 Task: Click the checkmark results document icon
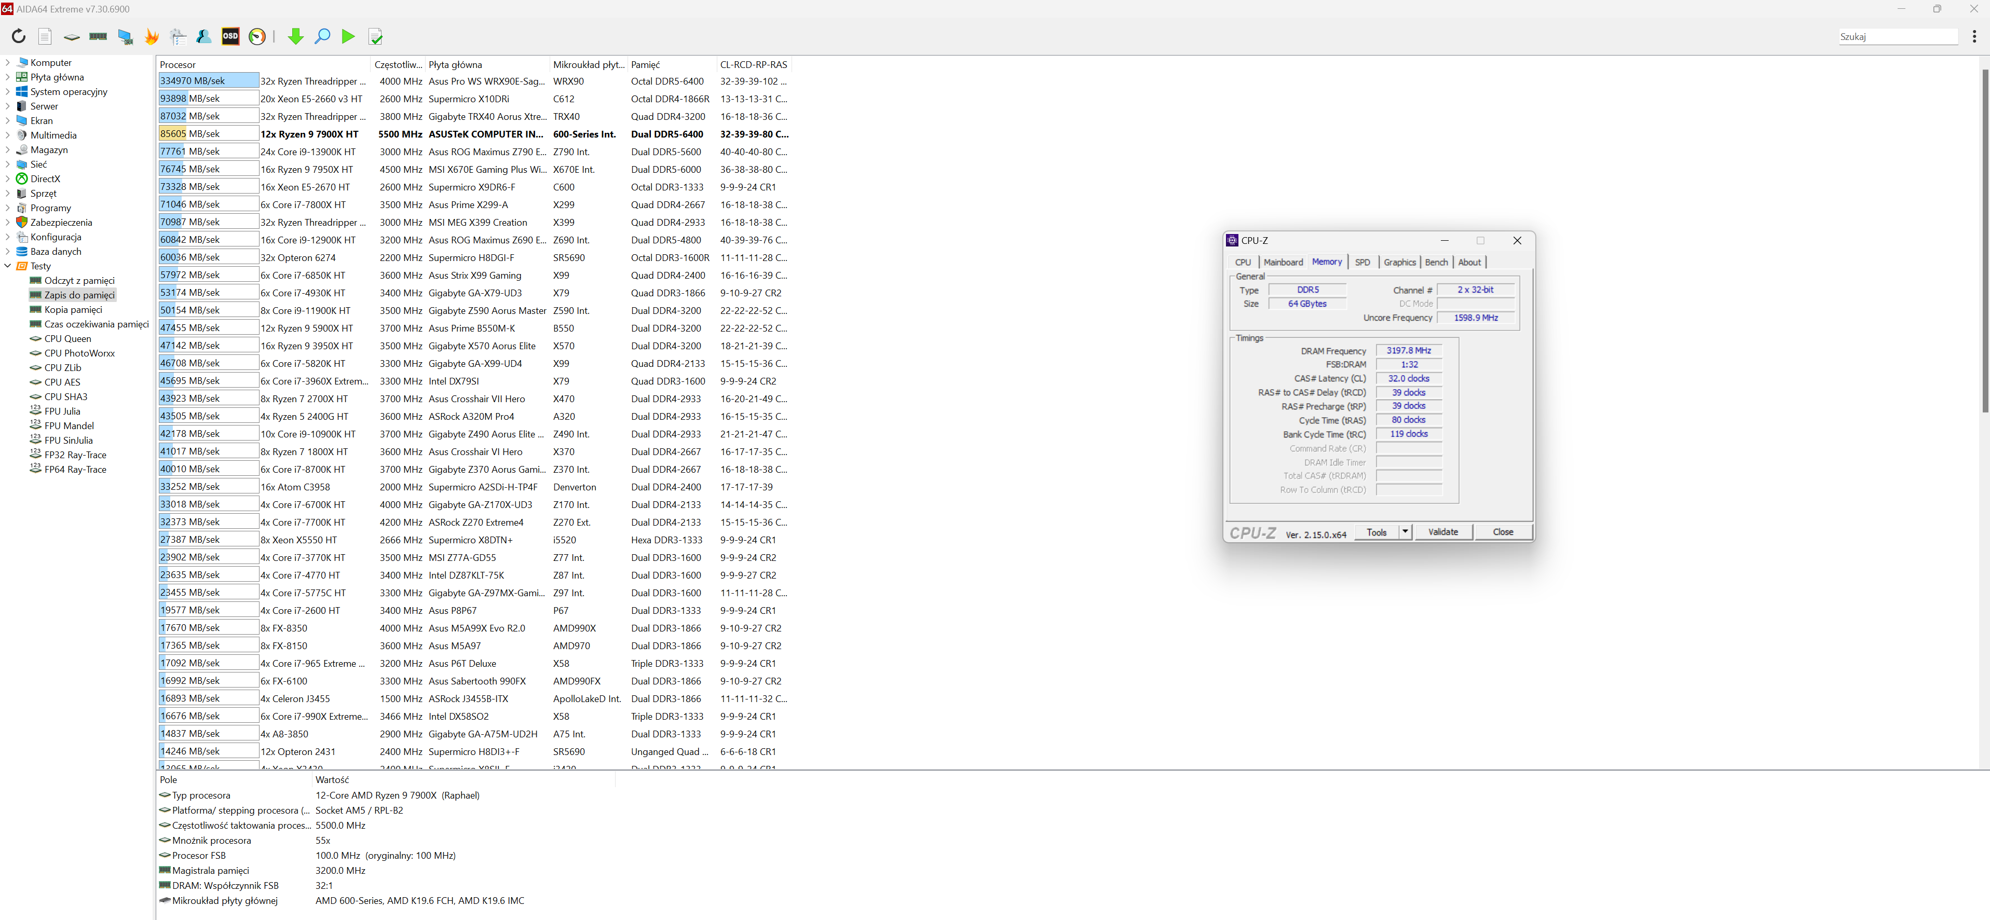(375, 36)
